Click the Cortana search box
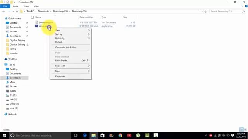 point(40,136)
